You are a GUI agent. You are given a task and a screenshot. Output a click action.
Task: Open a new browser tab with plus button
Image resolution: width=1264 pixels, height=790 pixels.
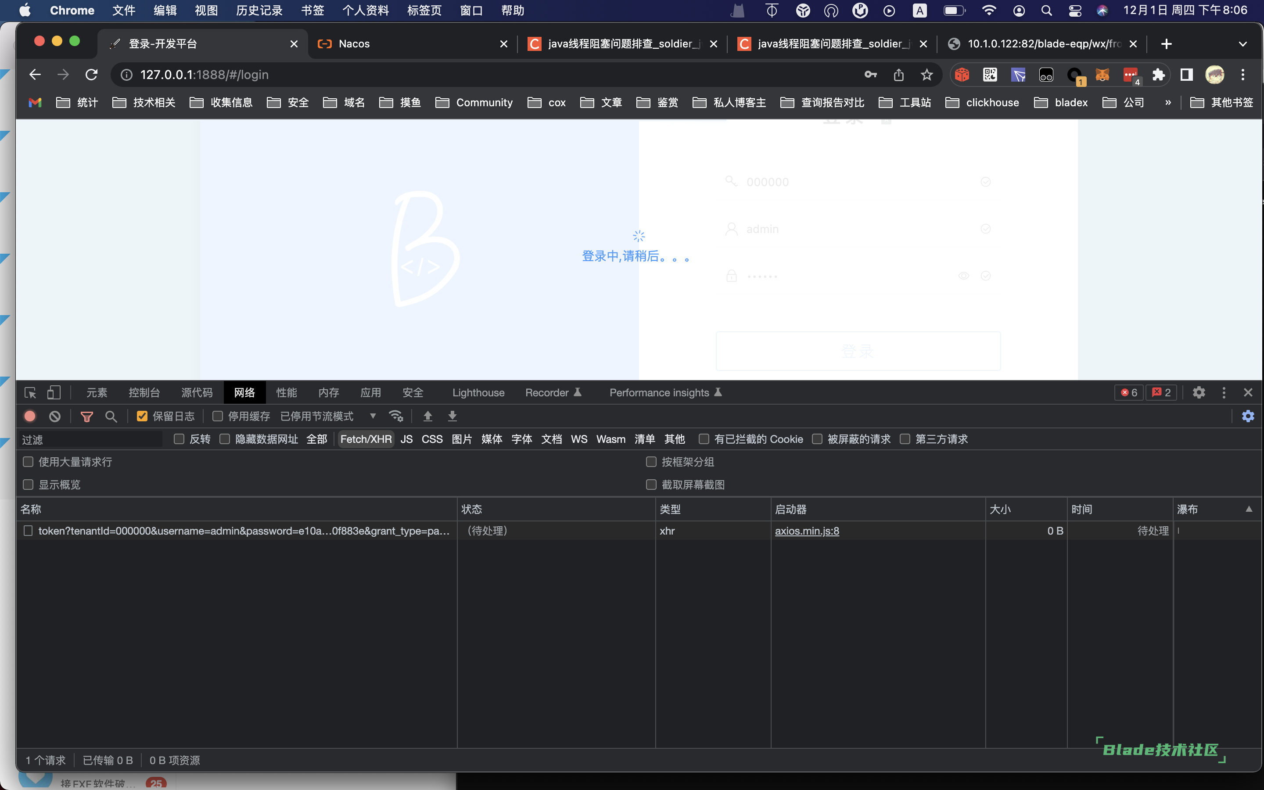tap(1166, 44)
